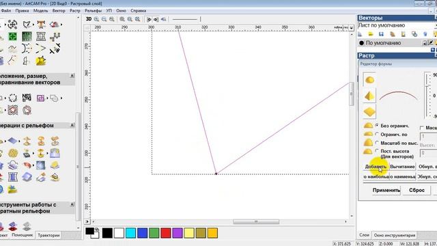The width and height of the screenshot is (437, 246).
Task: Open the Модель menu
Action: pos(41,11)
